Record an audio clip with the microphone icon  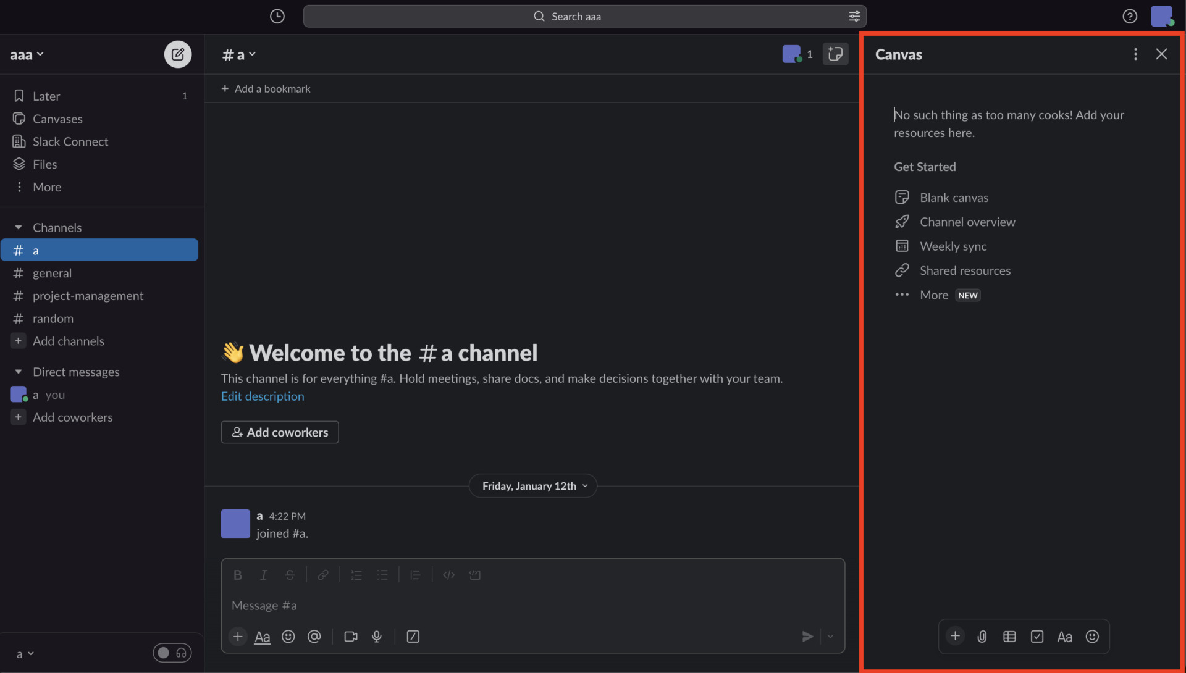377,637
